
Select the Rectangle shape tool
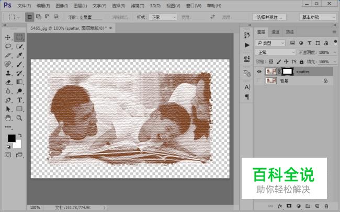19,109
